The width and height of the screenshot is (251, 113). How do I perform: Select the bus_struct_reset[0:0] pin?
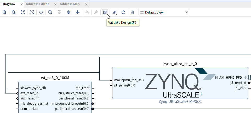coord(74,93)
